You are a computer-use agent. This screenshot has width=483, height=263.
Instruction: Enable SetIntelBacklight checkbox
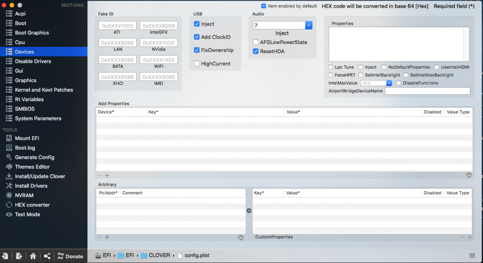pyautogui.click(x=361, y=75)
